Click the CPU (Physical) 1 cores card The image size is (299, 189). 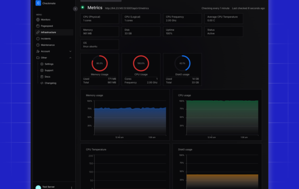coord(100,19)
